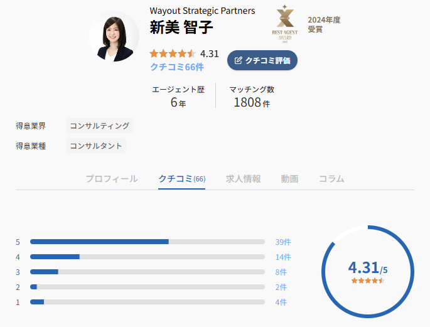This screenshot has height=327, width=430.
Task: Switch to the プロフィール tab
Action: (112, 179)
